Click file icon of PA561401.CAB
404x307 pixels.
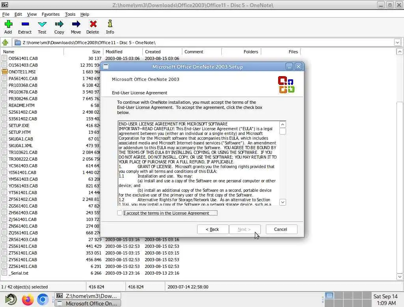[x=4, y=79]
